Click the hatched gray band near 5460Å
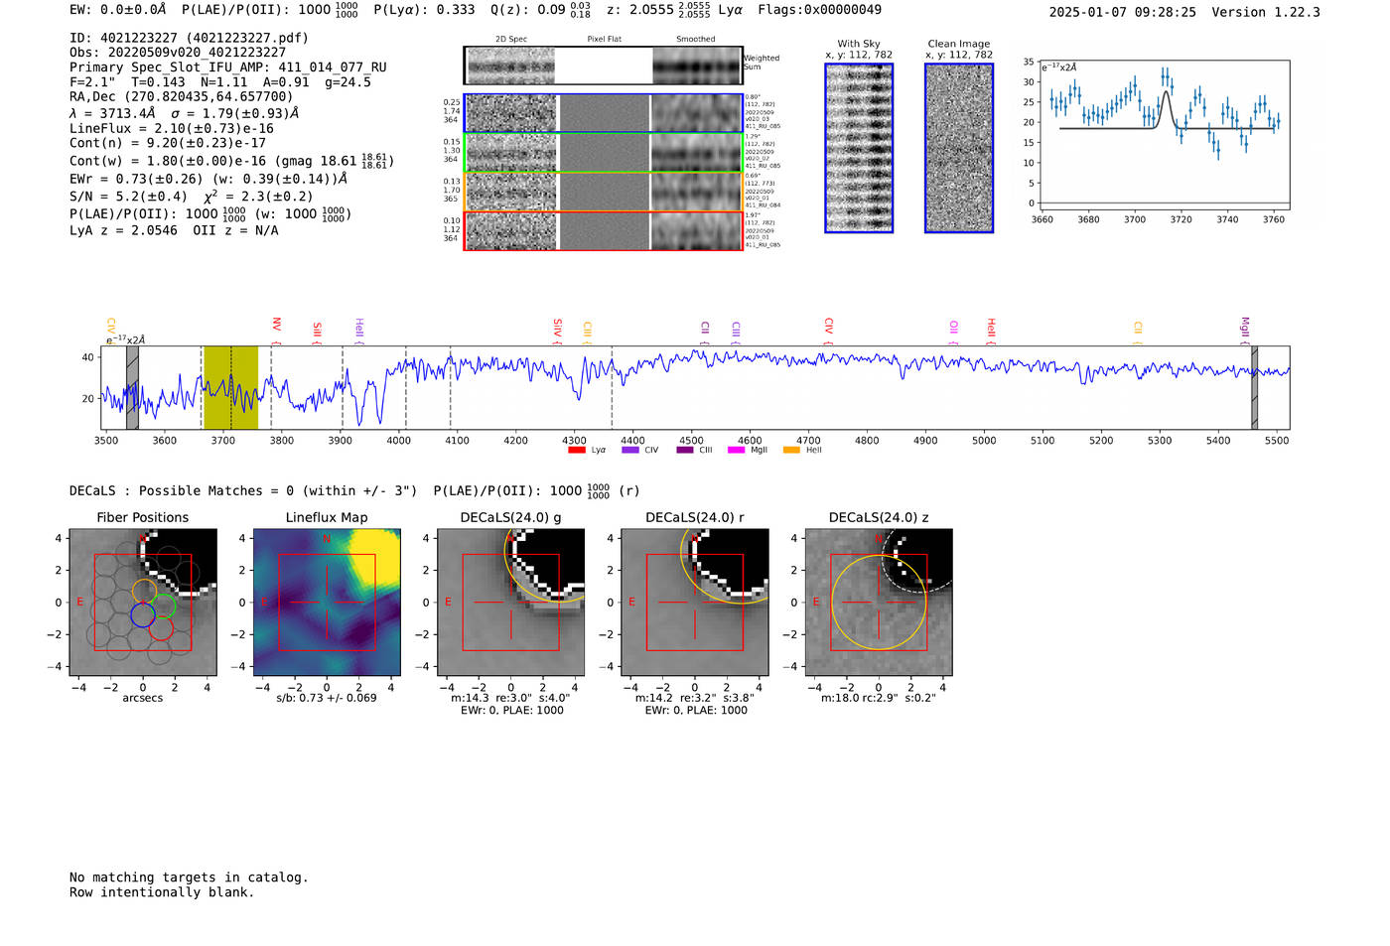The width and height of the screenshot is (1390, 946). [x=1254, y=387]
